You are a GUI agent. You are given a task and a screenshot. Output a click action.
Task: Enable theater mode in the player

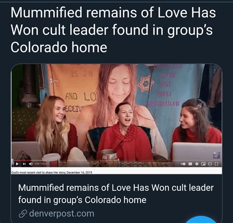tap(210, 164)
